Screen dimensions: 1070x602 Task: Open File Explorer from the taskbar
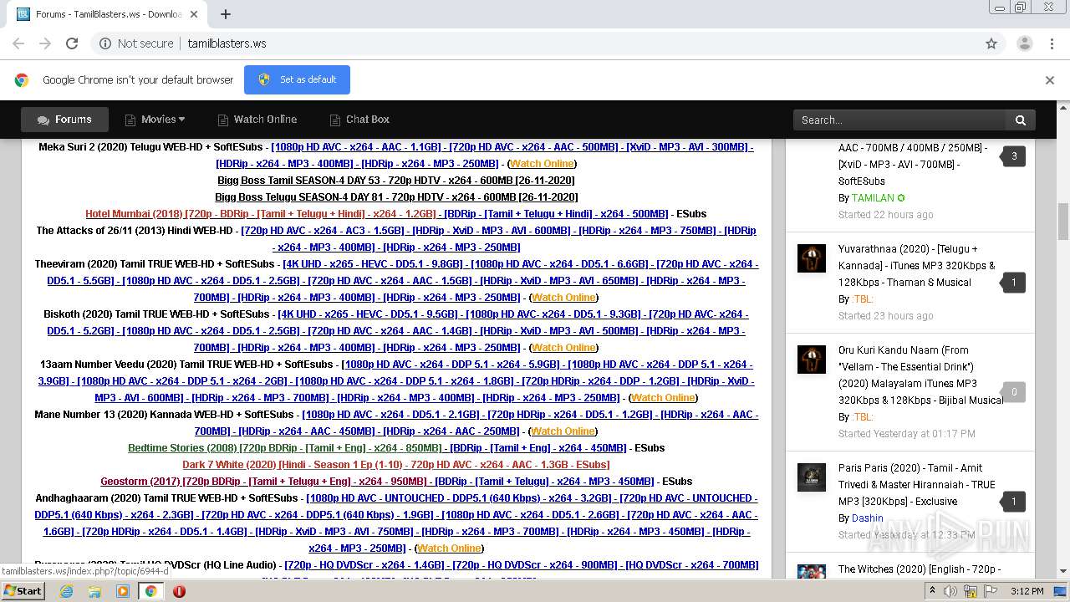(x=94, y=591)
